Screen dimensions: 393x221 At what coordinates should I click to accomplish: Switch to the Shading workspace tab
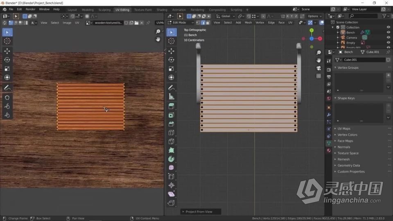tap(162, 10)
